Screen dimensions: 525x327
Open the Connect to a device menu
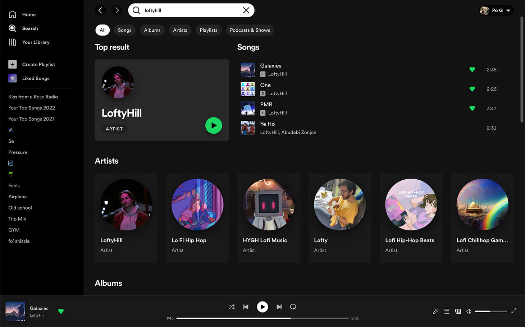[x=458, y=311]
